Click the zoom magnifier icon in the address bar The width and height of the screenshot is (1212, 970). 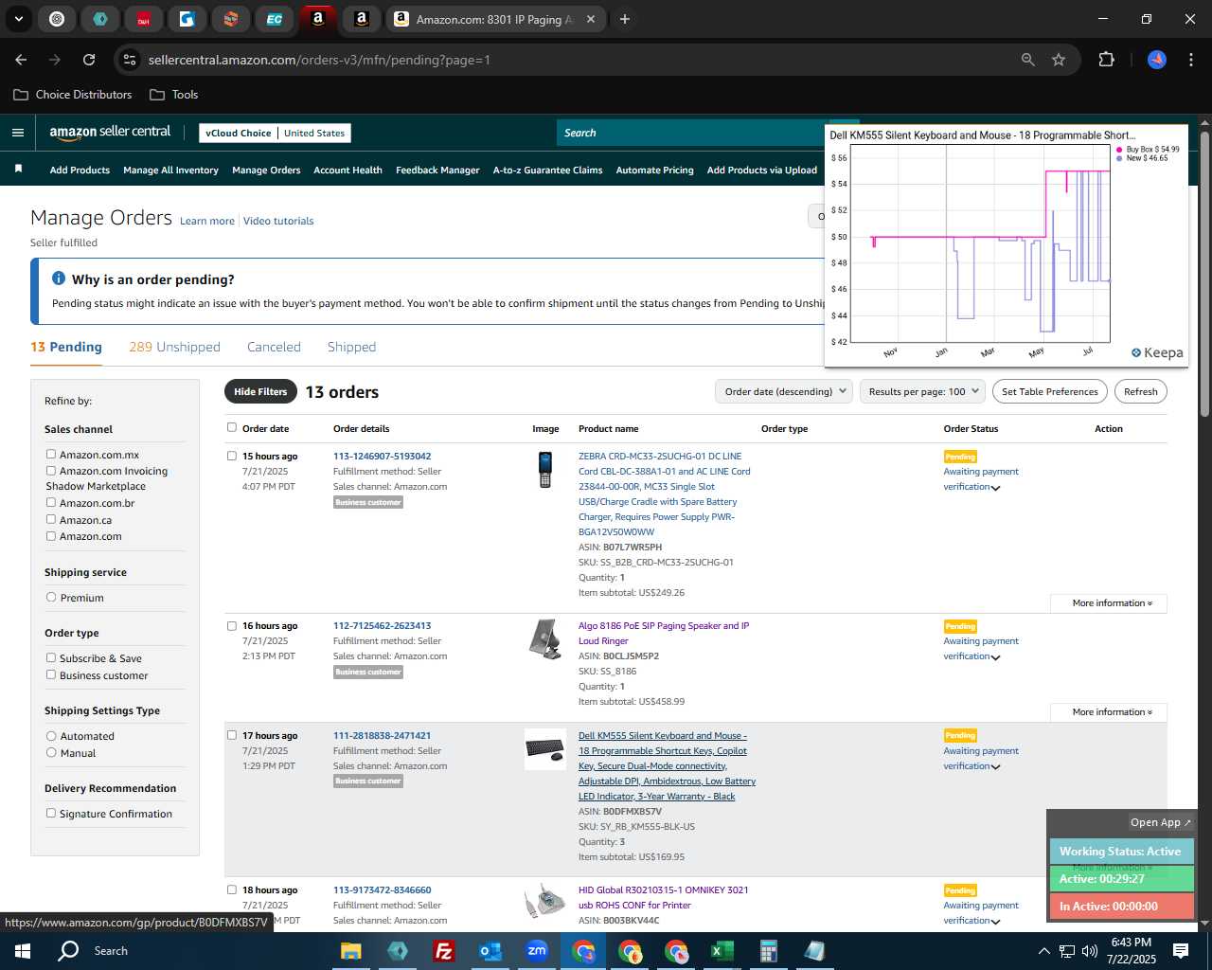click(1028, 60)
